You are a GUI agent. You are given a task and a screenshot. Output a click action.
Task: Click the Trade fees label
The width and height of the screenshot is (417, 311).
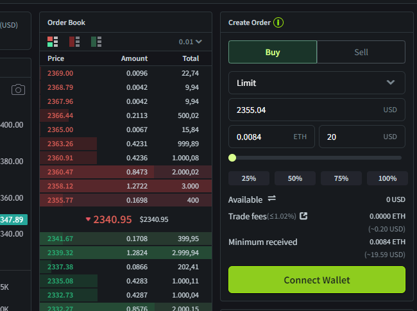(248, 216)
